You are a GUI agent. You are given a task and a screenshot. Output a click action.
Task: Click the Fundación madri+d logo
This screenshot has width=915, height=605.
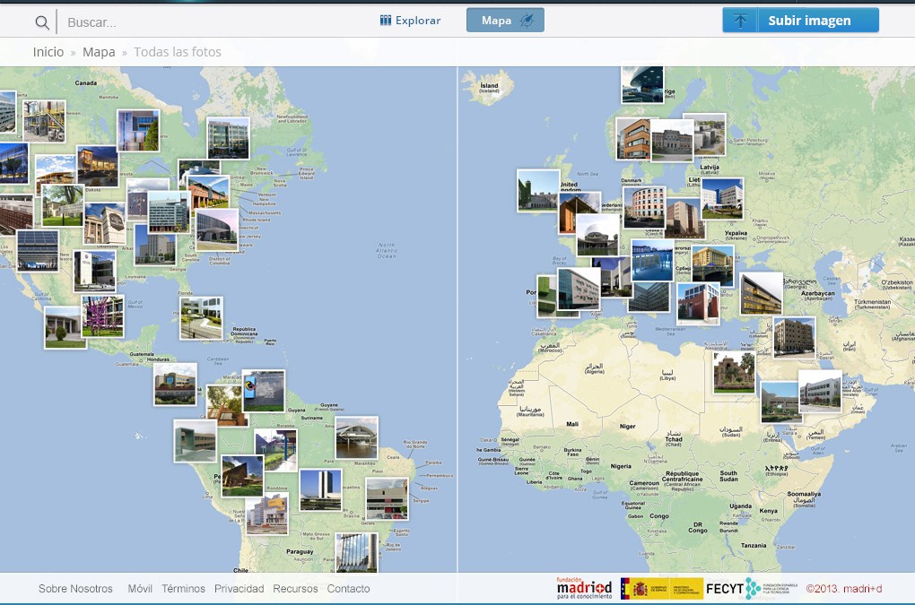584,588
